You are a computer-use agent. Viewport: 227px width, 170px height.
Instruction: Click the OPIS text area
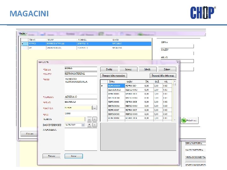pyautogui.click(x=81, y=85)
